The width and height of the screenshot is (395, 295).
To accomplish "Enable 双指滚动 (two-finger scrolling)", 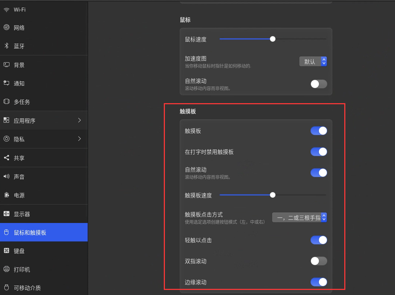I will 319,261.
